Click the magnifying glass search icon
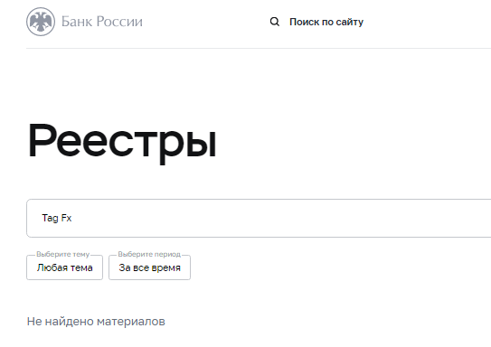The width and height of the screenshot is (491, 347). [x=275, y=22]
